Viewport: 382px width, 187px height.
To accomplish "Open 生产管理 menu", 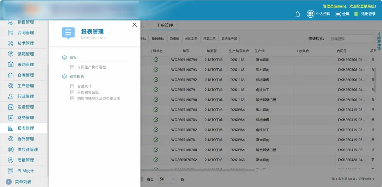I will (25, 86).
